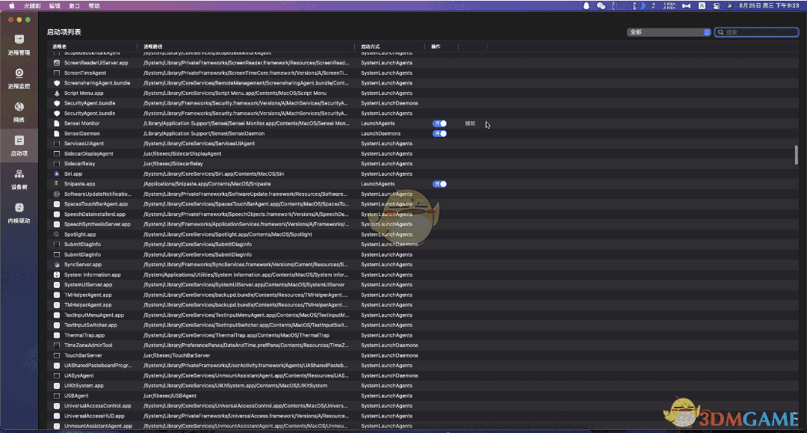Open the 内核驱动 sidebar view
807x433 pixels.
(x=19, y=212)
